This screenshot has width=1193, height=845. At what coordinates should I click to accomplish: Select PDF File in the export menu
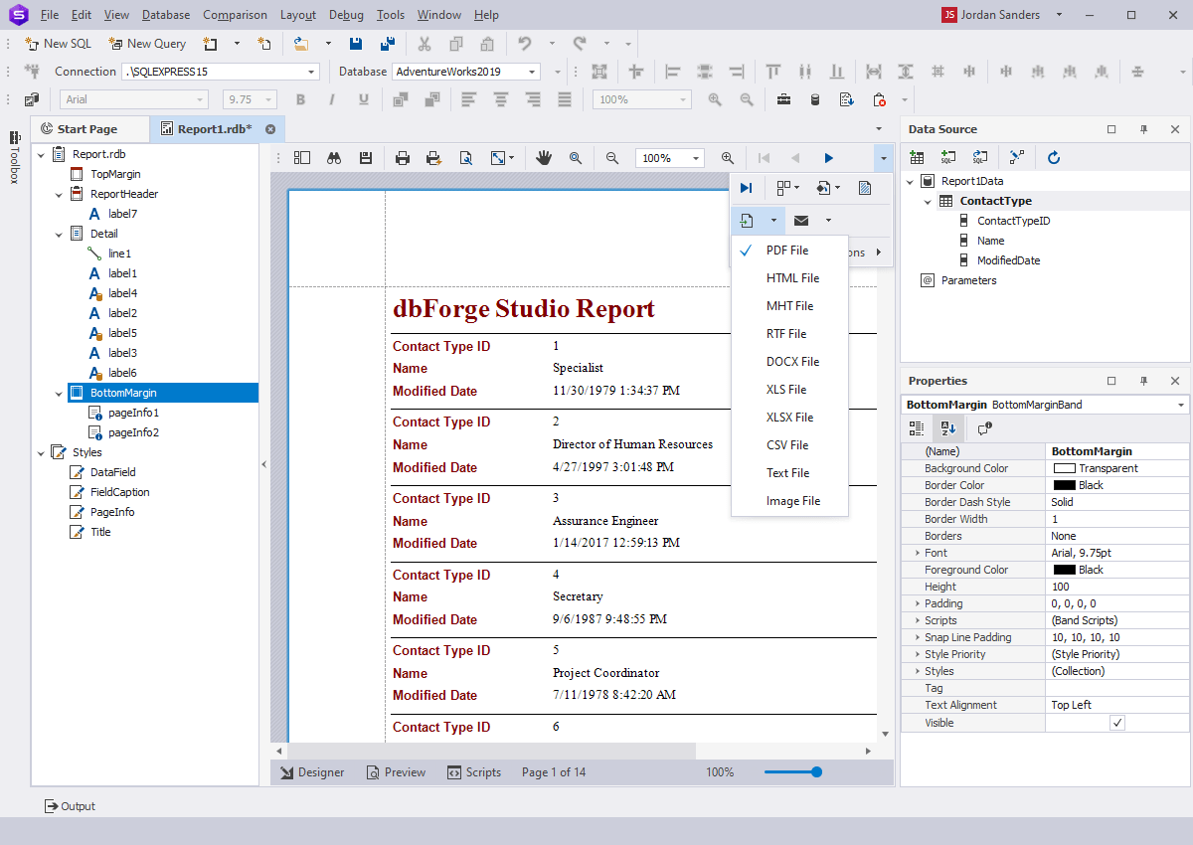coord(788,250)
